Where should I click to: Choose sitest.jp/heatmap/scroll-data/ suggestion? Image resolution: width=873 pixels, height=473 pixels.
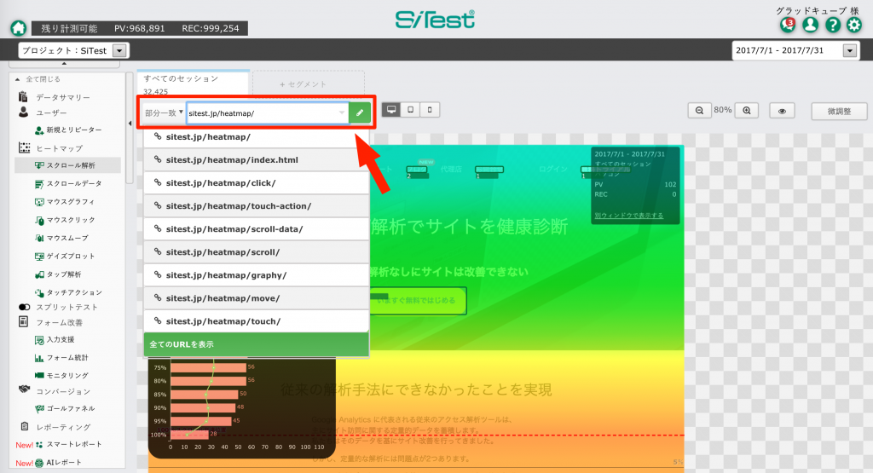pos(256,228)
